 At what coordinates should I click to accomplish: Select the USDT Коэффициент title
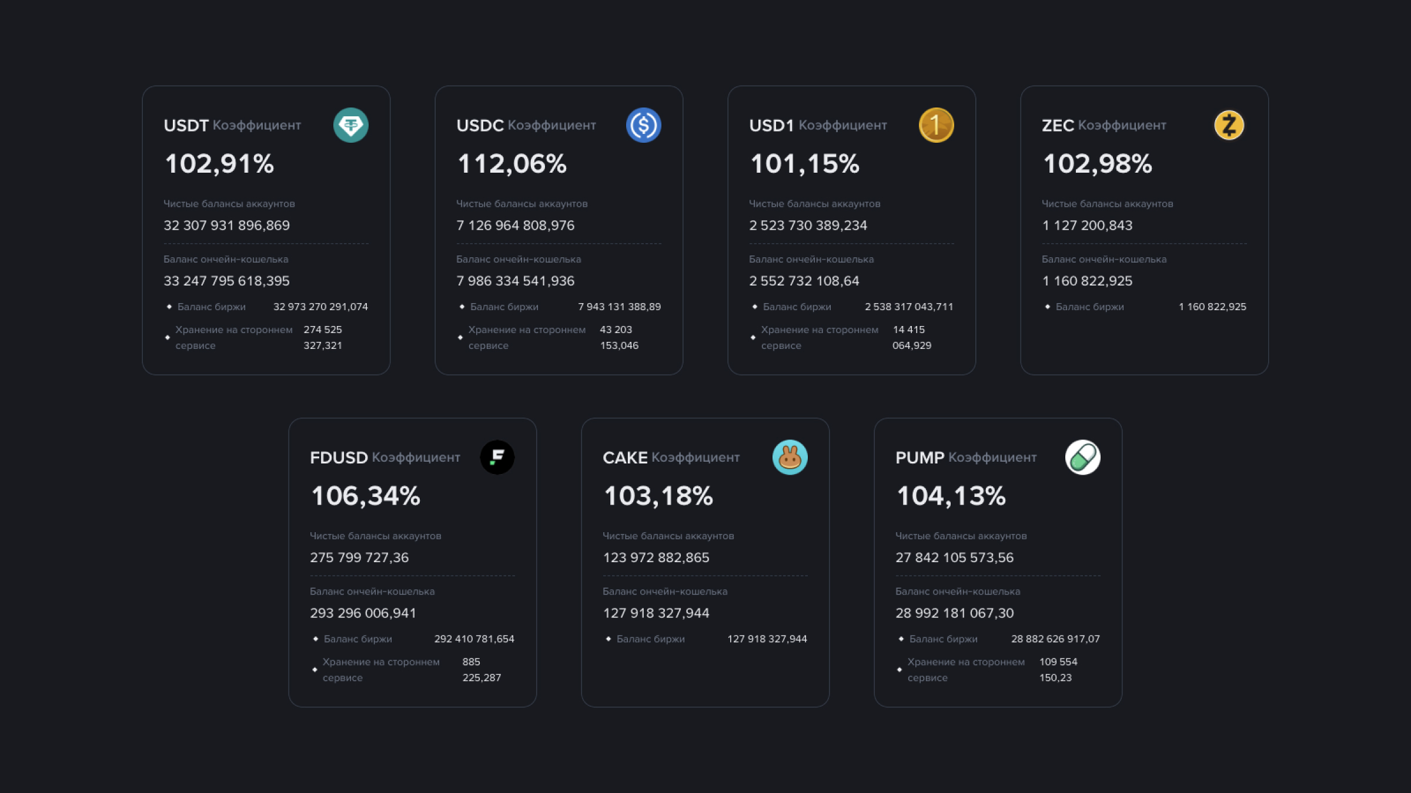tap(232, 125)
